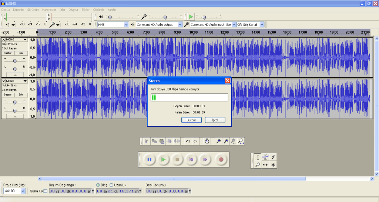379x202 pixels.
Task: Click the Copy icon in edit toolbar
Action: pos(154,141)
